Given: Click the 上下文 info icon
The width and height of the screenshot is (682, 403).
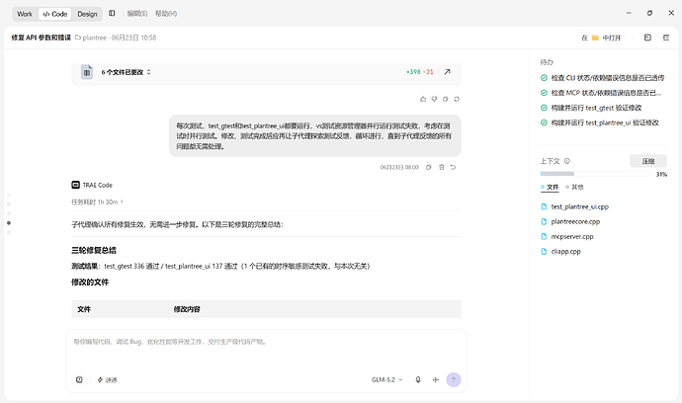Looking at the screenshot, I should point(567,161).
